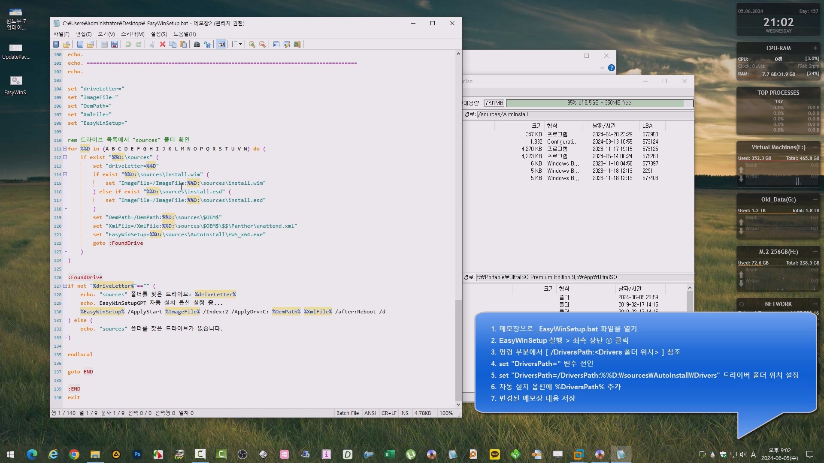Click the Copy toolbar icon
Viewport: 824px width, 463px height.
[173, 44]
